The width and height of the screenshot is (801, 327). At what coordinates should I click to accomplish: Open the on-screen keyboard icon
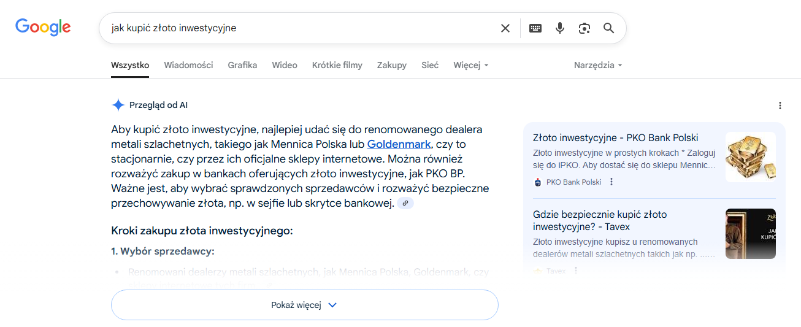[535, 28]
